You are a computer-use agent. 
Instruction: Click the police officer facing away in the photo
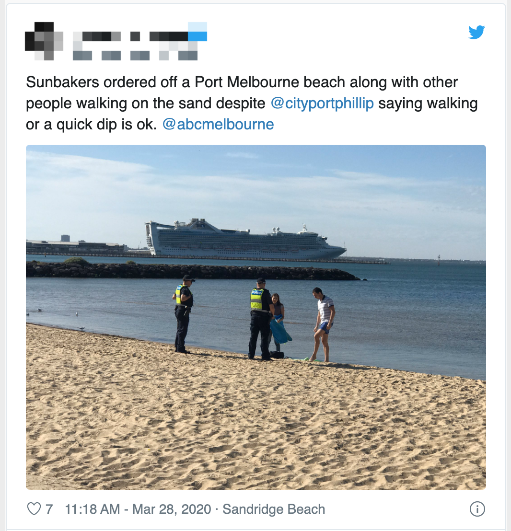point(260,319)
